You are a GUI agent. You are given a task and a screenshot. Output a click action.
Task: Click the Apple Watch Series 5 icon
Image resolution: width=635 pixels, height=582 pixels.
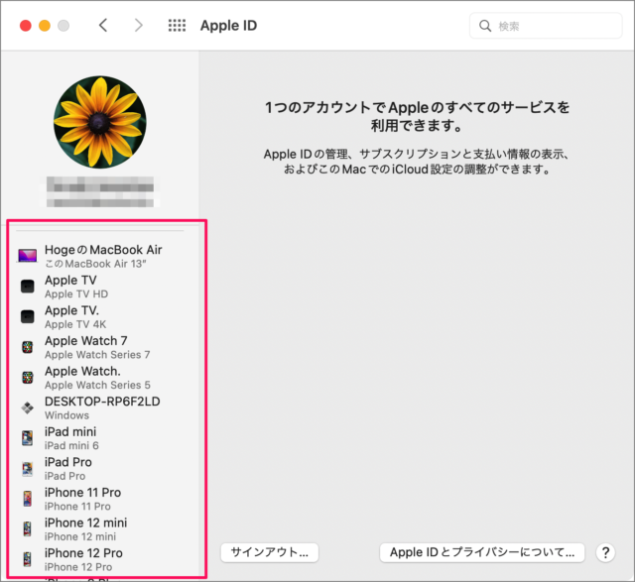coord(28,377)
